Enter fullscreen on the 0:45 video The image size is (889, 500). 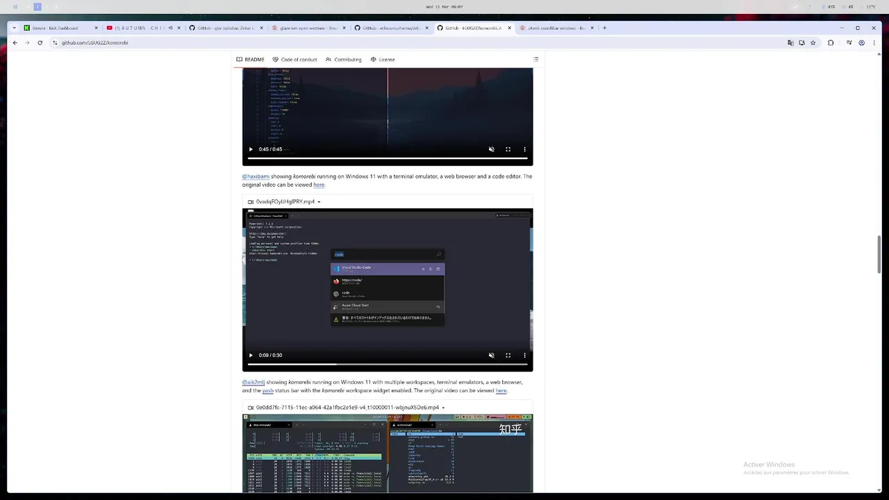tap(508, 149)
